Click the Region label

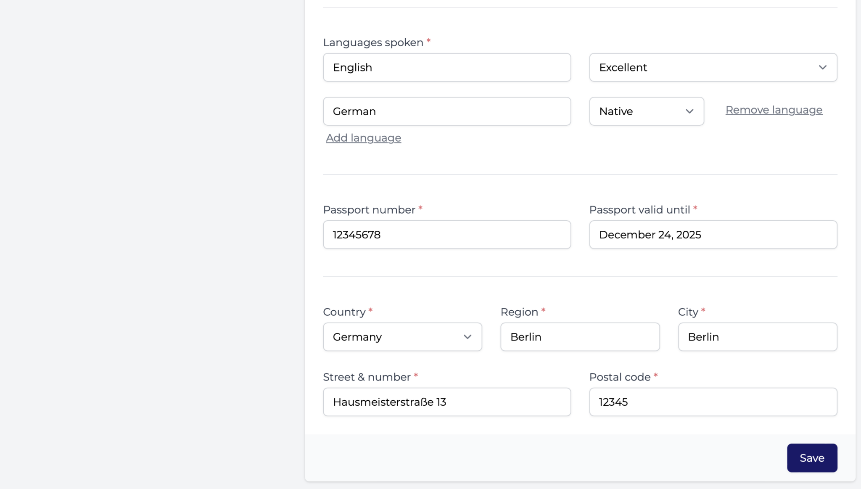pos(519,312)
